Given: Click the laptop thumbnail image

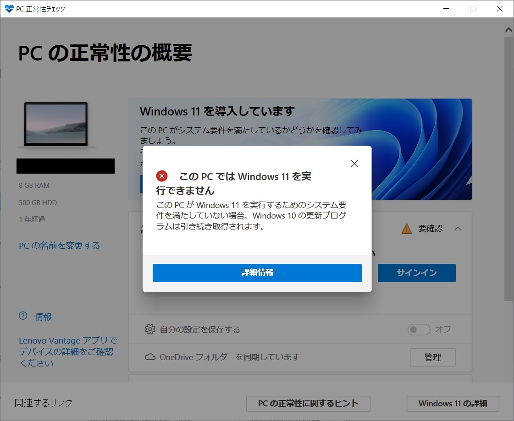Looking at the screenshot, I should 56,125.
